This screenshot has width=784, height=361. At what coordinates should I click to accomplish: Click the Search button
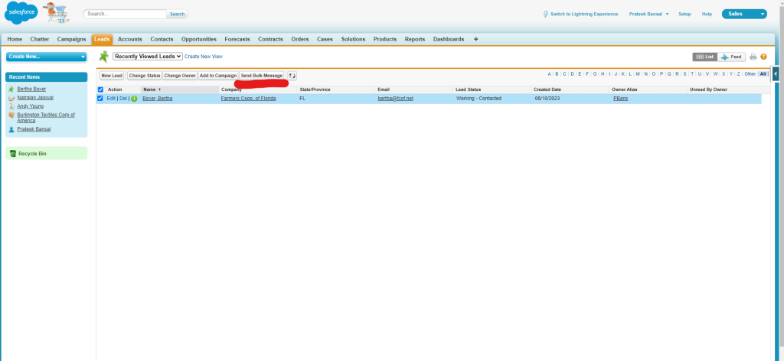pos(177,14)
